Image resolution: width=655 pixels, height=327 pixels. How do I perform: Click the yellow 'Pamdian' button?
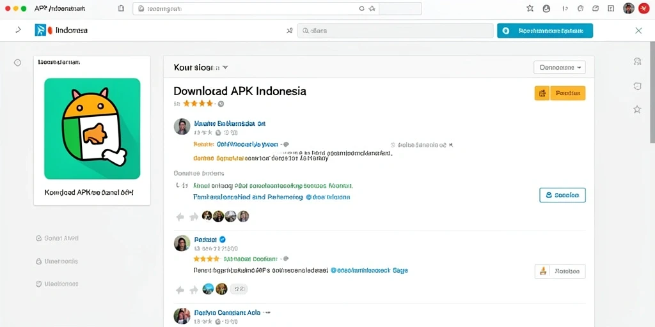pyautogui.click(x=568, y=93)
